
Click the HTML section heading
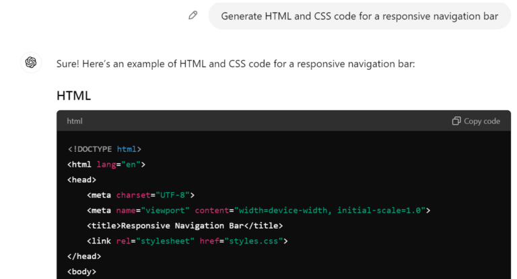click(x=73, y=95)
